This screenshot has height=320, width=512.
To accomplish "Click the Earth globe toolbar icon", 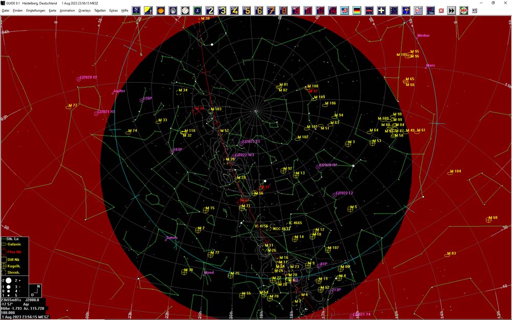I will point(406,10).
